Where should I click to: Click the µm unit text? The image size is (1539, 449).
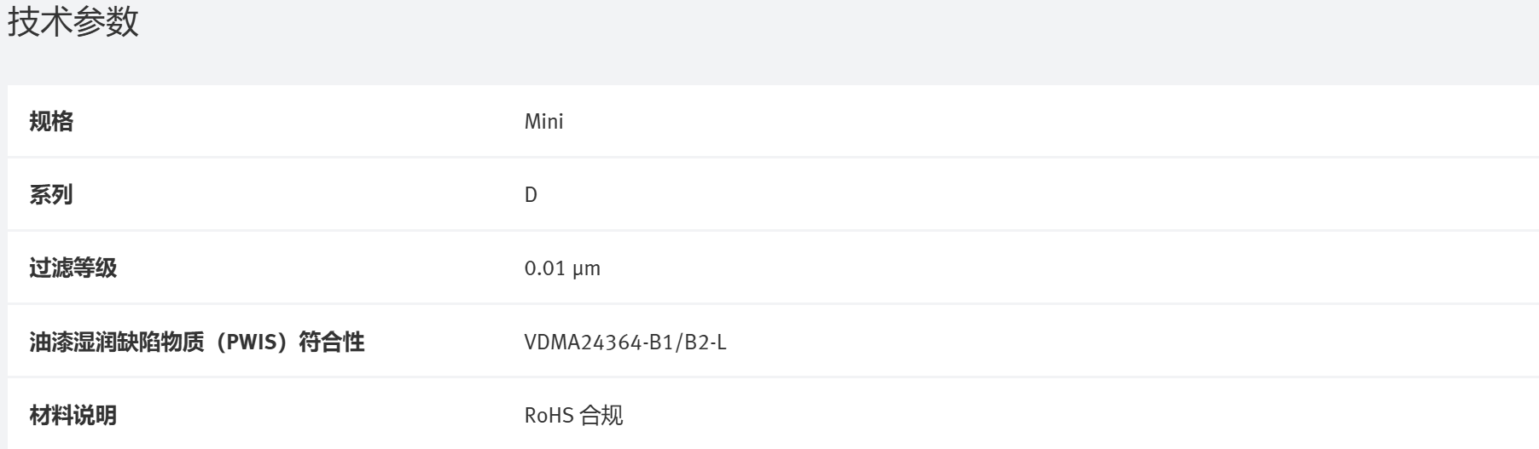coord(586,269)
